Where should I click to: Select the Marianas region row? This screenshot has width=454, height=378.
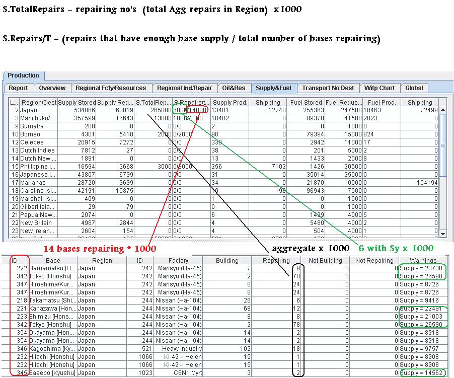224,183
